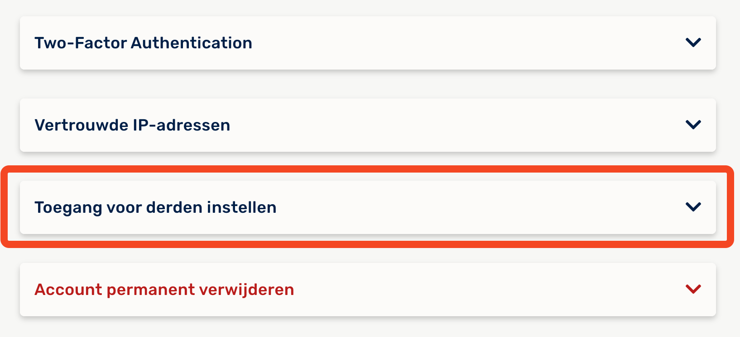Expand the Two-Factor Authentication section
This screenshot has width=740, height=337.
coord(693,43)
